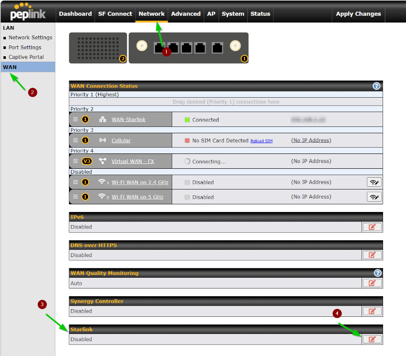Grab drag handle for WAN-Starlink row

pos(76,119)
